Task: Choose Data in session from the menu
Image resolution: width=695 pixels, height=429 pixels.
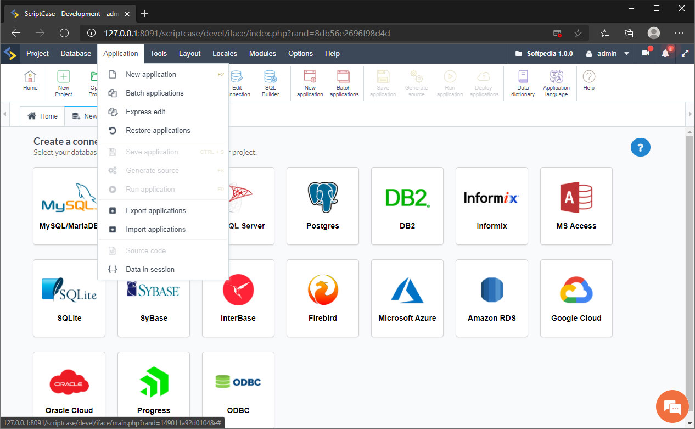Action: tap(163, 269)
